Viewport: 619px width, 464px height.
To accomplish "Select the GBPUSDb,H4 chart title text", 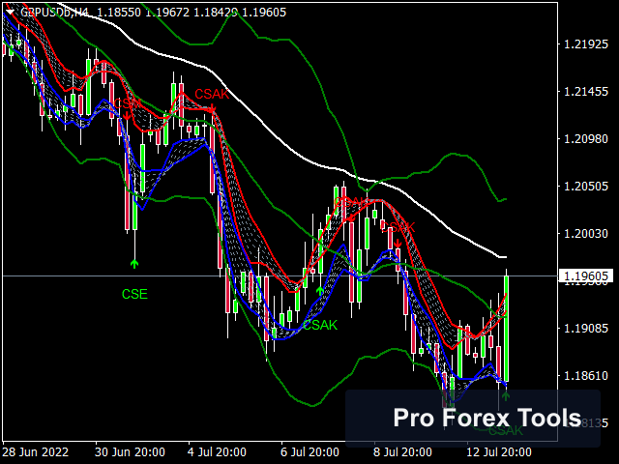I will (x=55, y=13).
